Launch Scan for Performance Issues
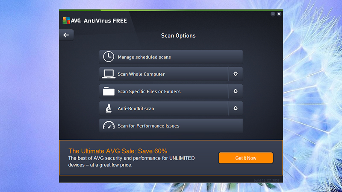The image size is (342, 192). pyautogui.click(x=171, y=125)
